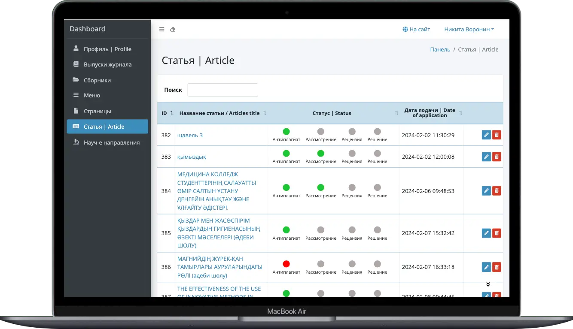The width and height of the screenshot is (573, 329).
Task: Click the eraser icon in top bar
Action: click(173, 30)
